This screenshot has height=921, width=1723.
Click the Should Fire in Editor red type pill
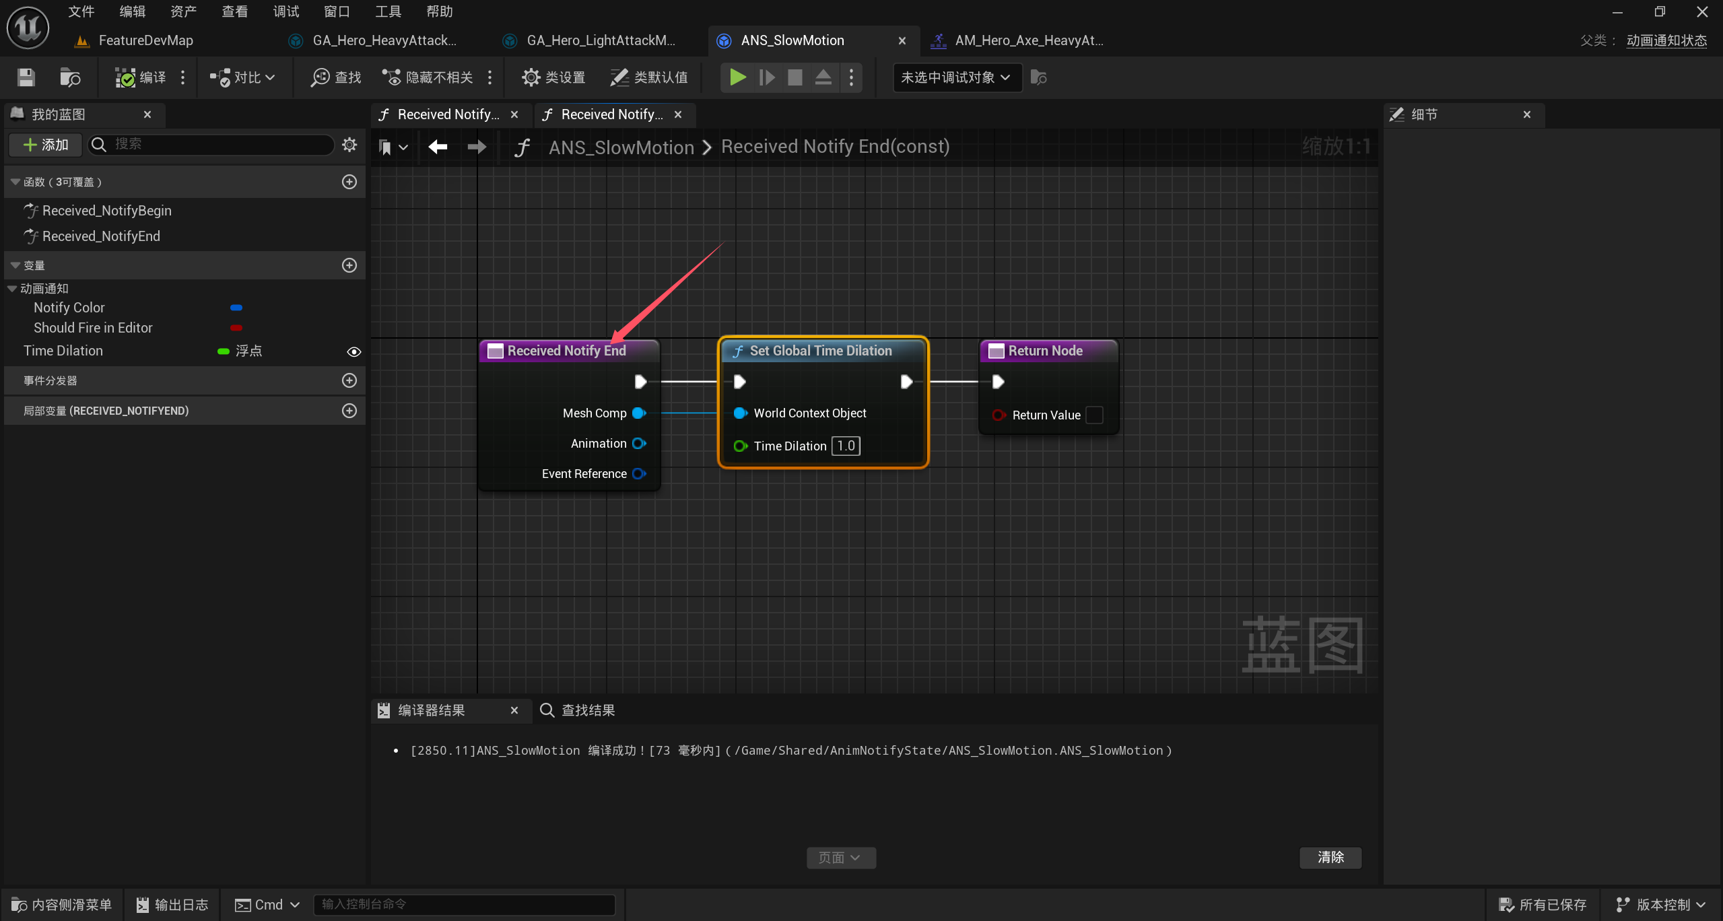[236, 328]
